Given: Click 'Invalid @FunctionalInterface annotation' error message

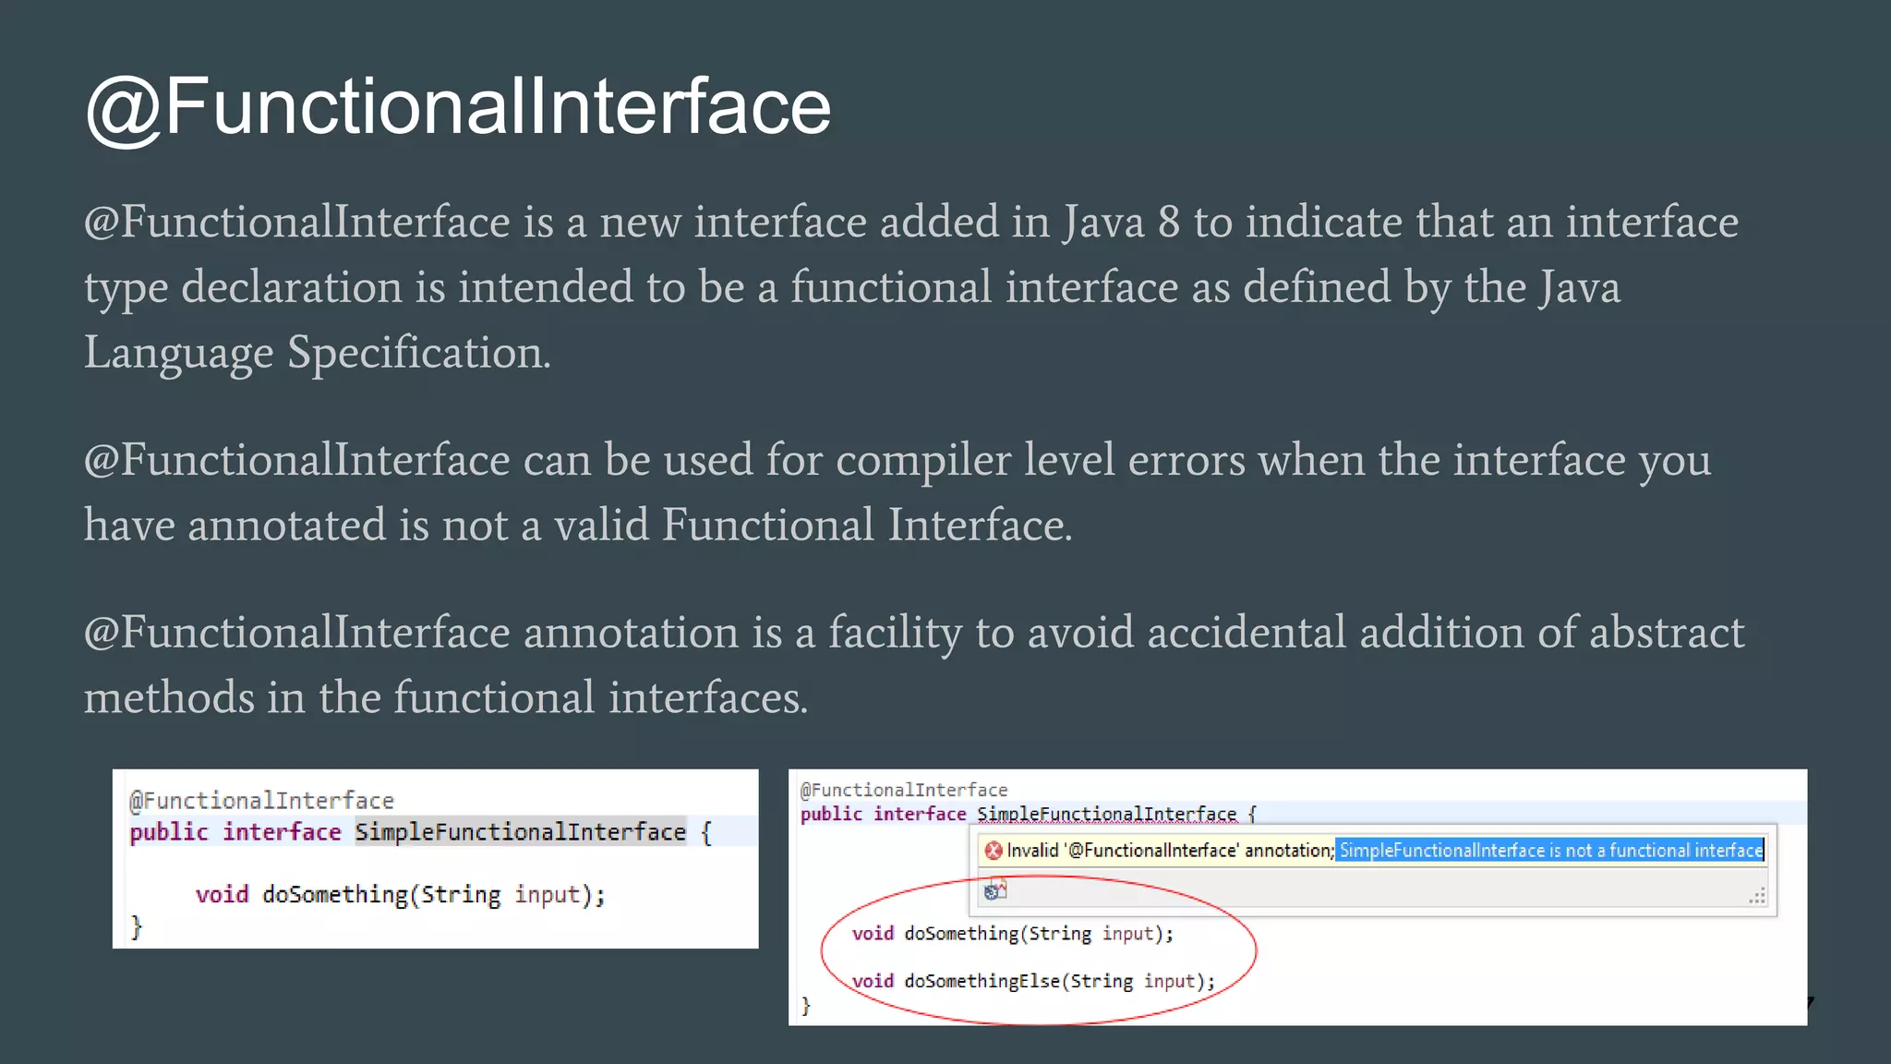Looking at the screenshot, I should pyautogui.click(x=1169, y=851).
